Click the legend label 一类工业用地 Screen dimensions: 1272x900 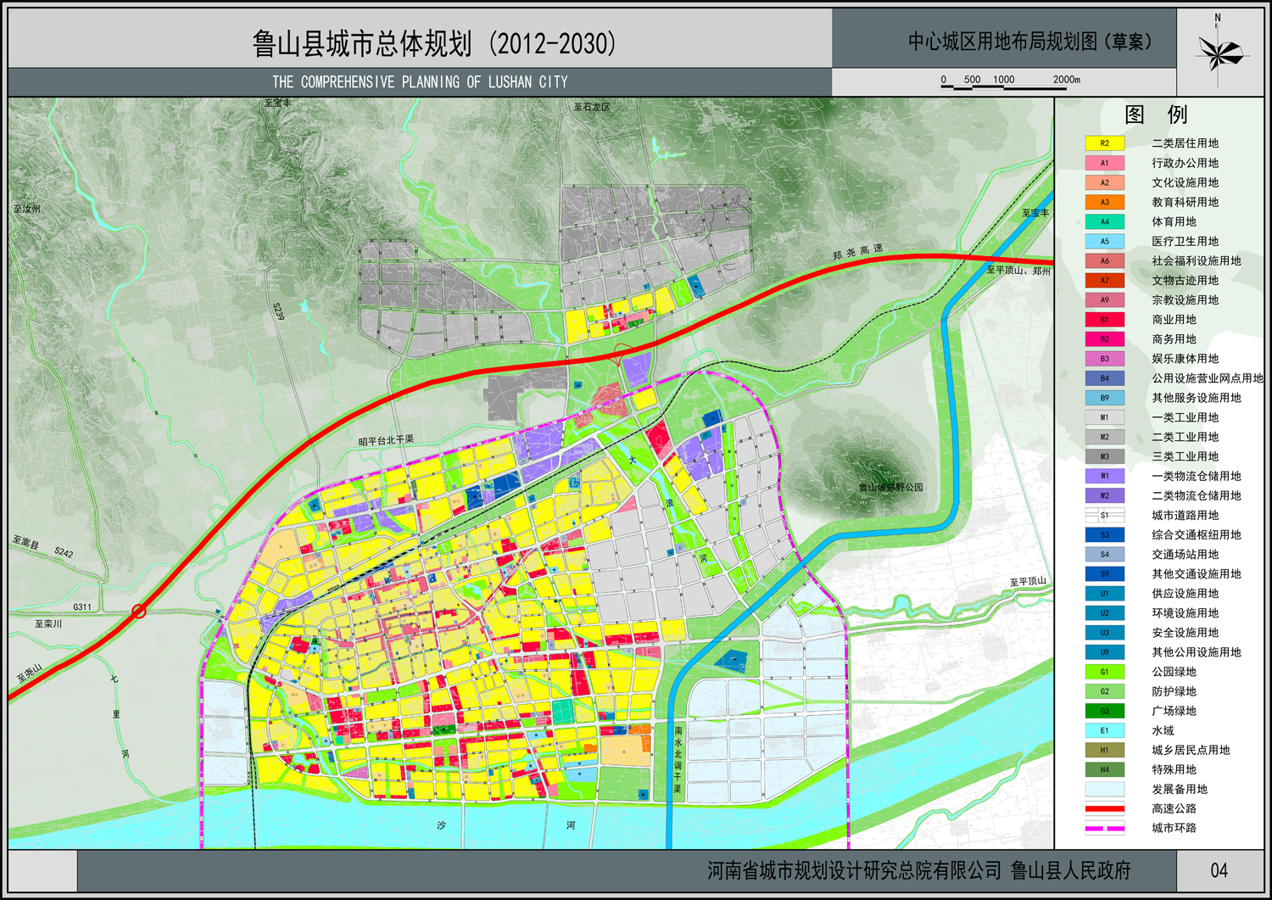(x=1185, y=417)
